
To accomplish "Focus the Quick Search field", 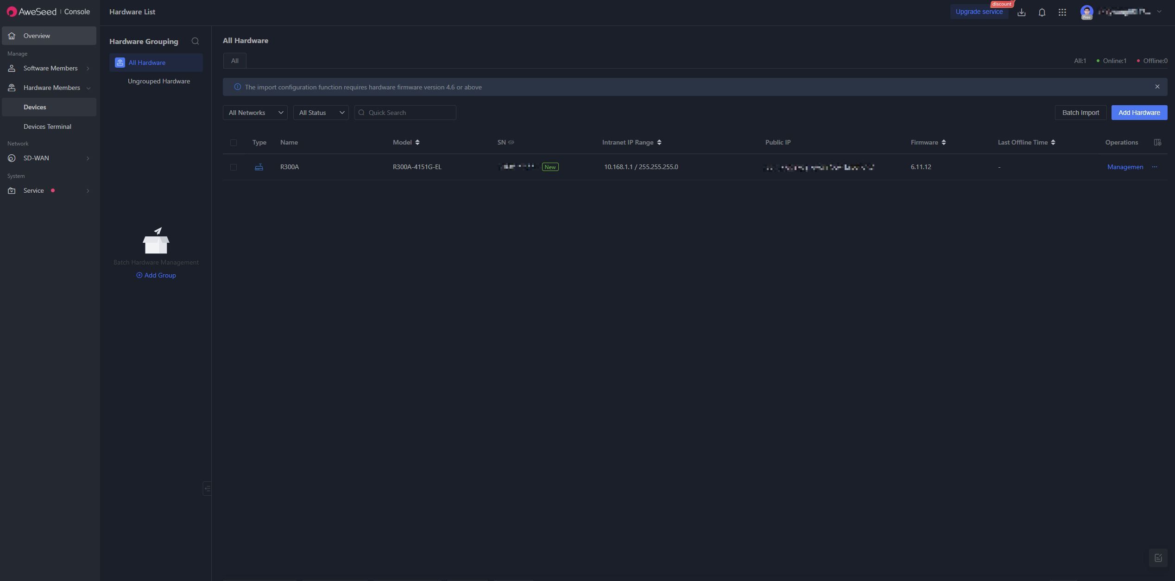I will click(x=405, y=113).
